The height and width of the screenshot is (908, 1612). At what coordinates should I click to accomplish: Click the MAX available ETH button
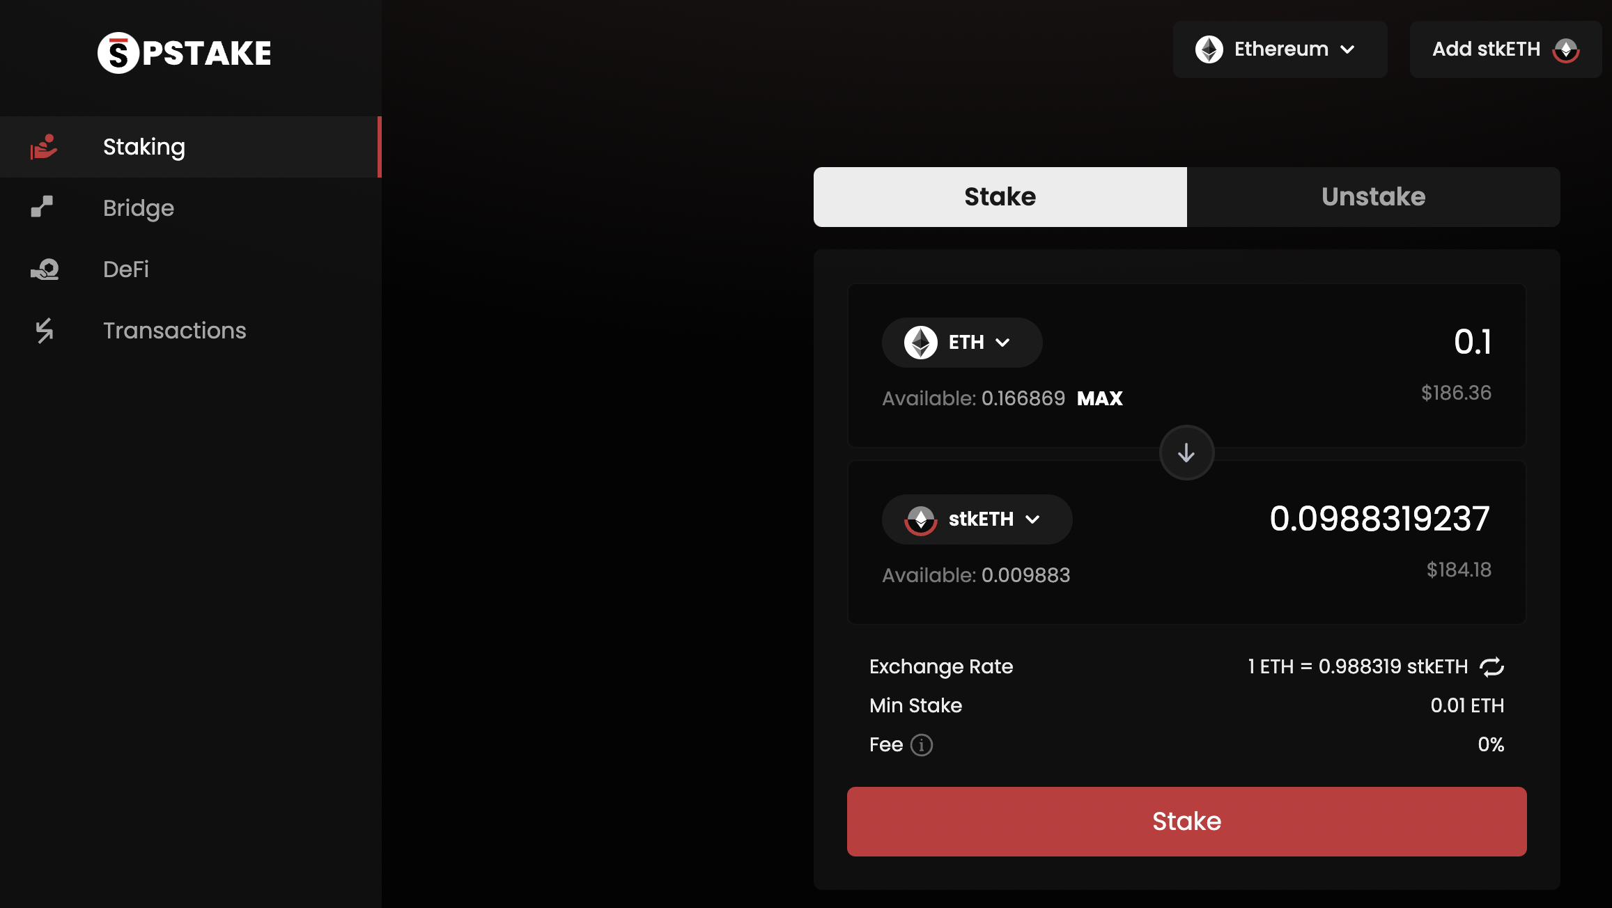coord(1099,398)
